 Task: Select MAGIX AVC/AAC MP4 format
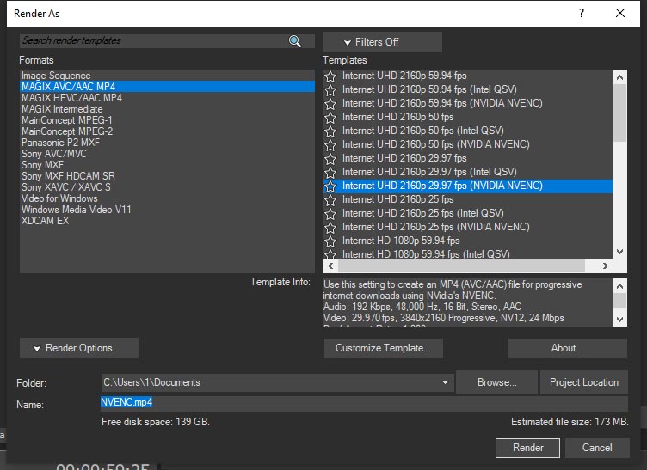(x=167, y=87)
